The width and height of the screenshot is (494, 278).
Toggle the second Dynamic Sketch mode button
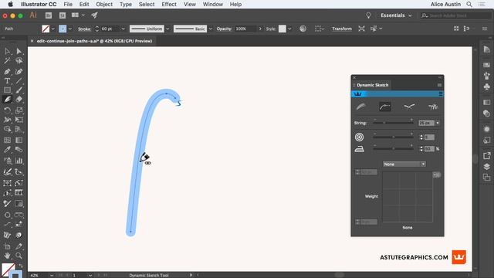[x=385, y=107]
